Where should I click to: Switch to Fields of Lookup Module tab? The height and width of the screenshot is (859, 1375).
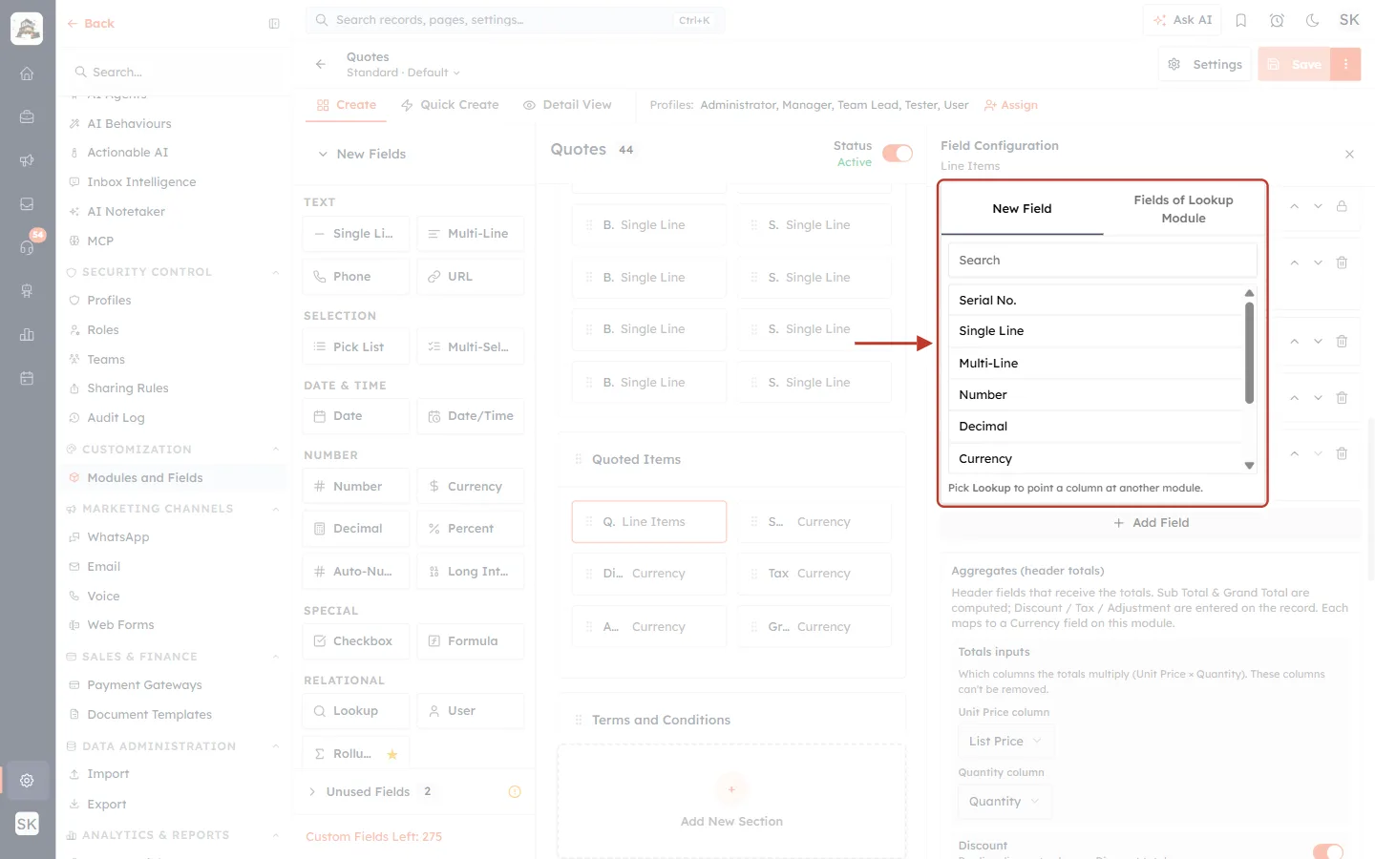(1183, 209)
